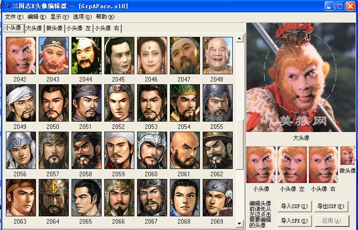Switch to the 小头像 tab
358x230 pixels.
click(14, 28)
